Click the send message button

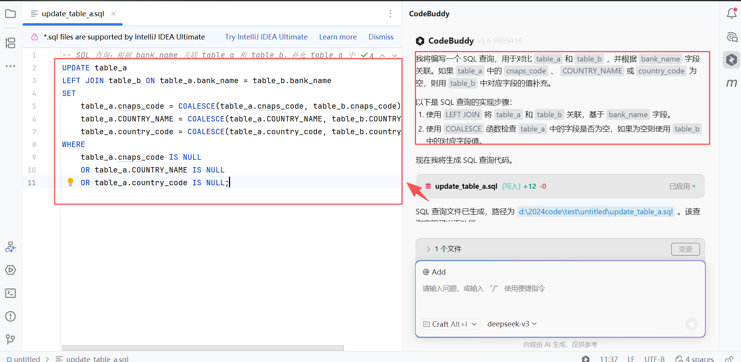691,324
